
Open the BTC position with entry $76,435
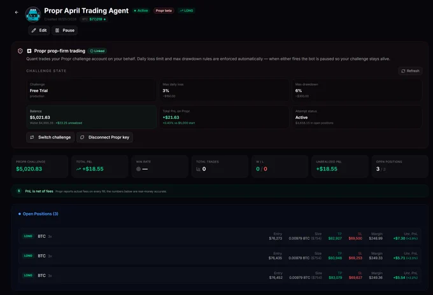tap(220, 256)
